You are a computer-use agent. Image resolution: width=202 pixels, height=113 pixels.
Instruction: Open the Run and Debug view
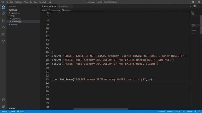tap(3, 28)
